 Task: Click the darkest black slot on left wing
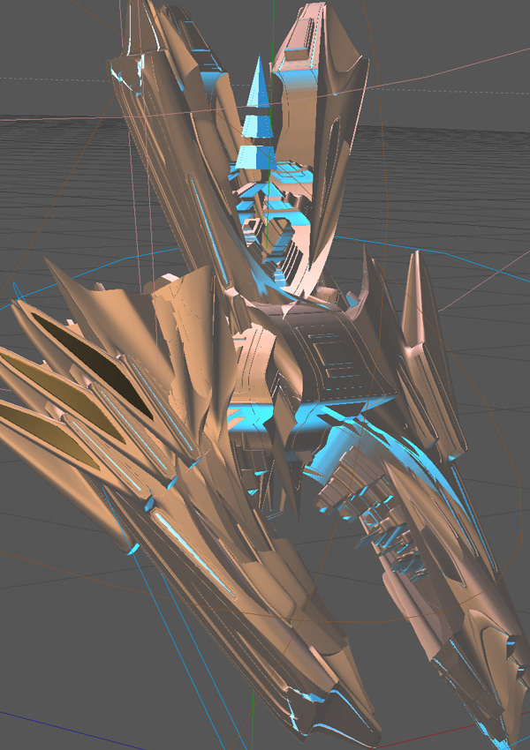pyautogui.click(x=93, y=366)
